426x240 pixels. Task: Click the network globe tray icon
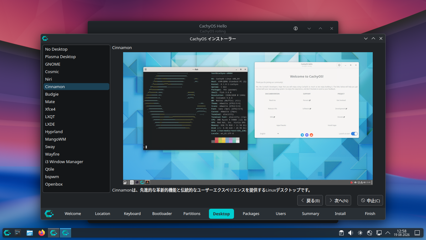[370, 233]
